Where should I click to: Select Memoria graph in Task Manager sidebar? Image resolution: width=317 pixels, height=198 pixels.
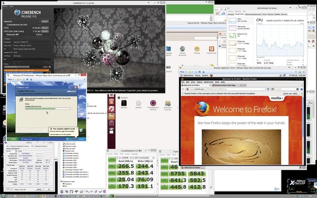click(233, 28)
